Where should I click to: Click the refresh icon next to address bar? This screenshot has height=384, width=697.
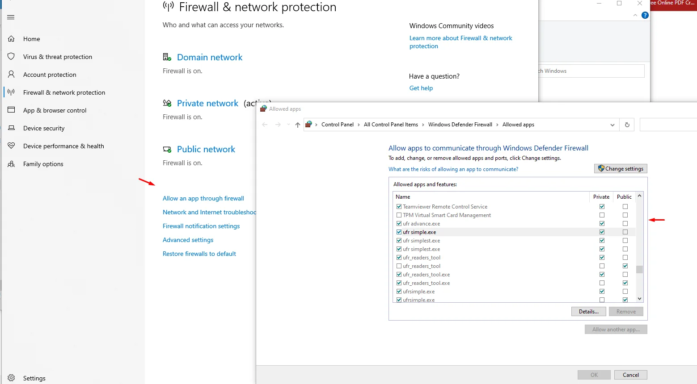coord(627,125)
